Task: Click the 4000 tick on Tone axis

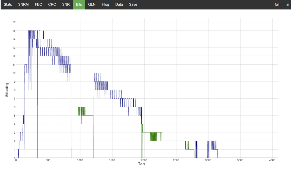Action: (x=272, y=160)
